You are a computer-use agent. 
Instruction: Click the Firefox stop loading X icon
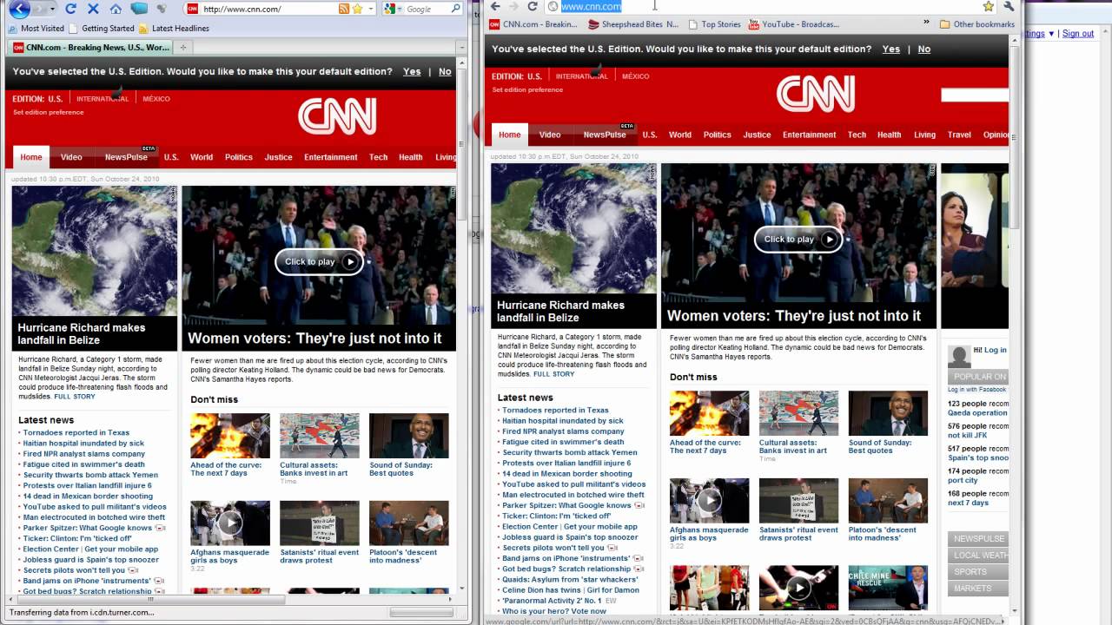point(93,9)
